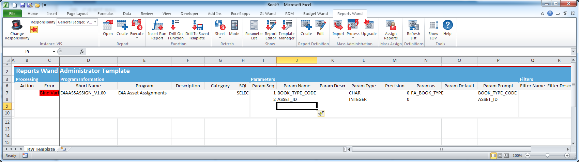Image resolution: width=579 pixels, height=162 pixels.
Task: Click the insert function fx icon
Action: tap(82, 52)
